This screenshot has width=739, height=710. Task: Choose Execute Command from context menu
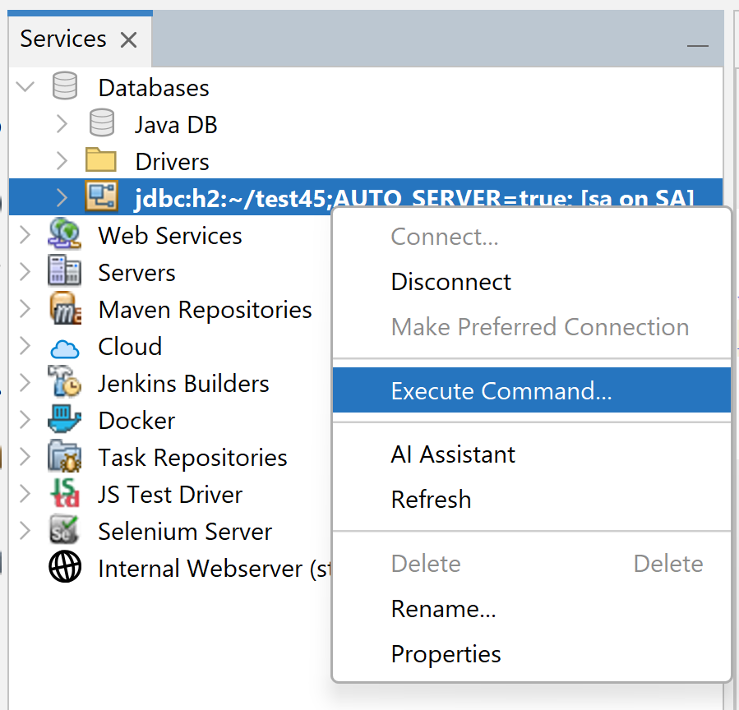pyautogui.click(x=501, y=390)
